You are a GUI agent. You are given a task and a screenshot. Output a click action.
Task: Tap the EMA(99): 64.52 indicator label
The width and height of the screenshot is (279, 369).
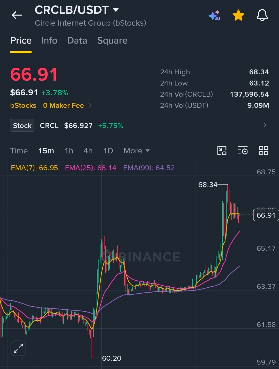(x=149, y=168)
